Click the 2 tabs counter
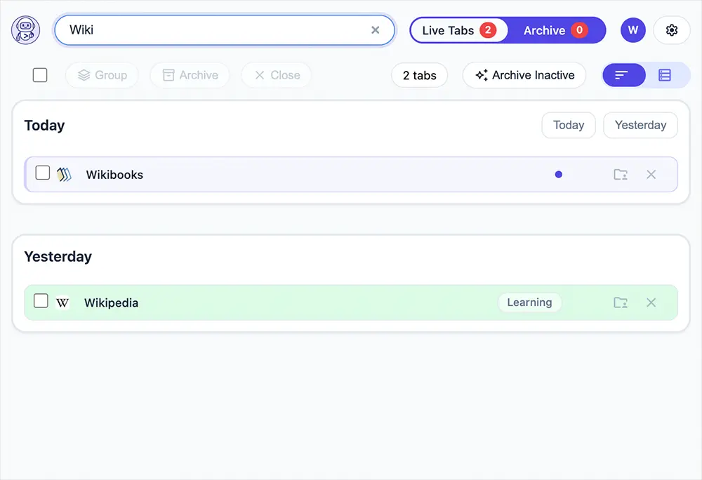Screen dimensions: 702x480 click(420, 75)
